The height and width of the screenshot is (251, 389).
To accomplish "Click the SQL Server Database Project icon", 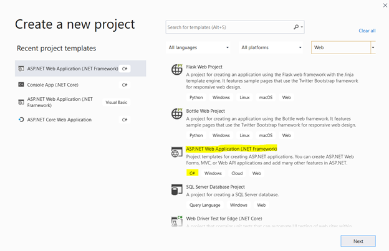I will coord(176,189).
